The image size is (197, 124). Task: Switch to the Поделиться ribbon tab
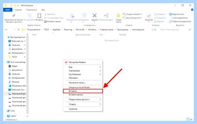(x=31, y=10)
